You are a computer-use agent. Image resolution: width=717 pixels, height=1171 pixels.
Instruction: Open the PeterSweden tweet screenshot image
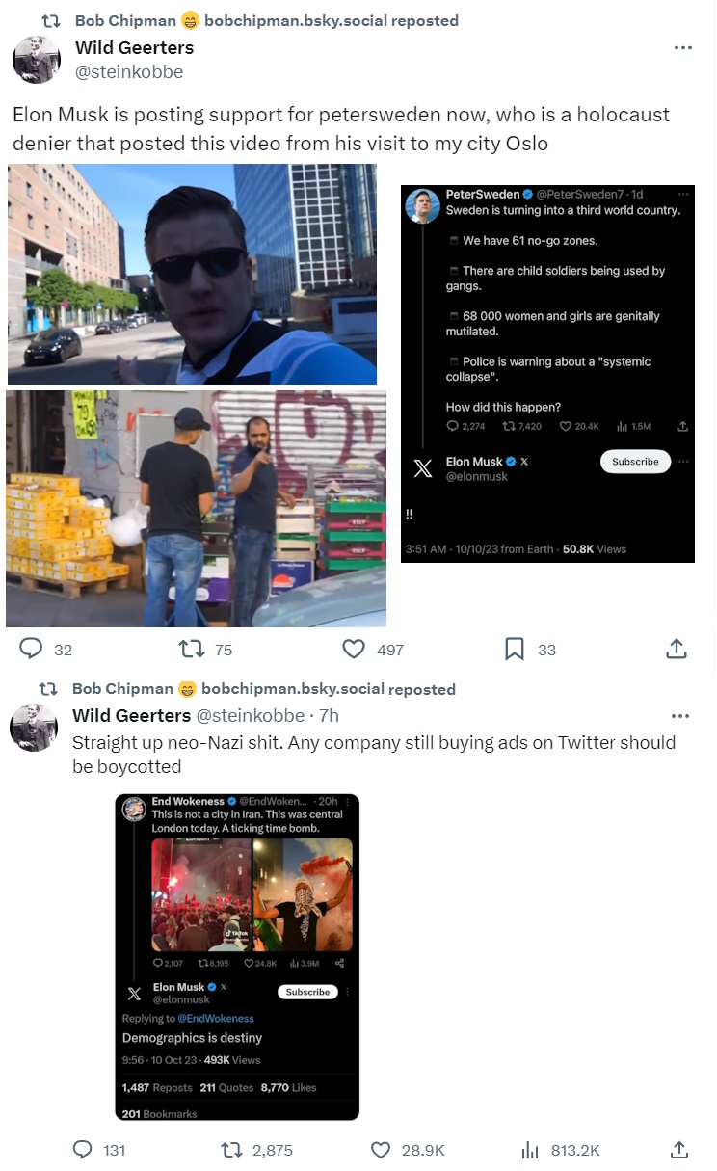click(x=547, y=374)
